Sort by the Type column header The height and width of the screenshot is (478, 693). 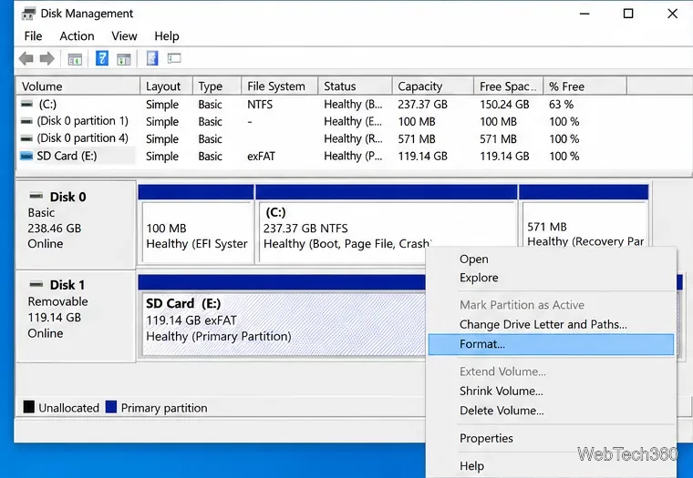(x=217, y=86)
